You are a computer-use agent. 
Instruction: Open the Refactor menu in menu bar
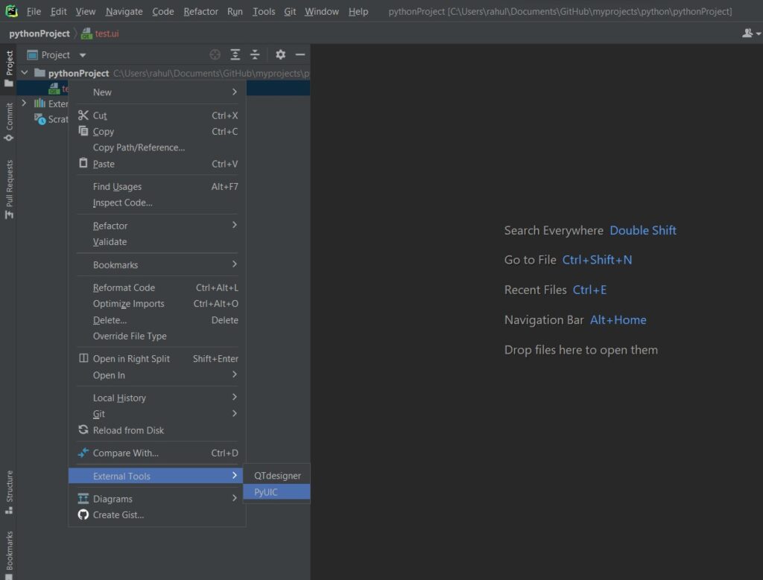coord(200,11)
